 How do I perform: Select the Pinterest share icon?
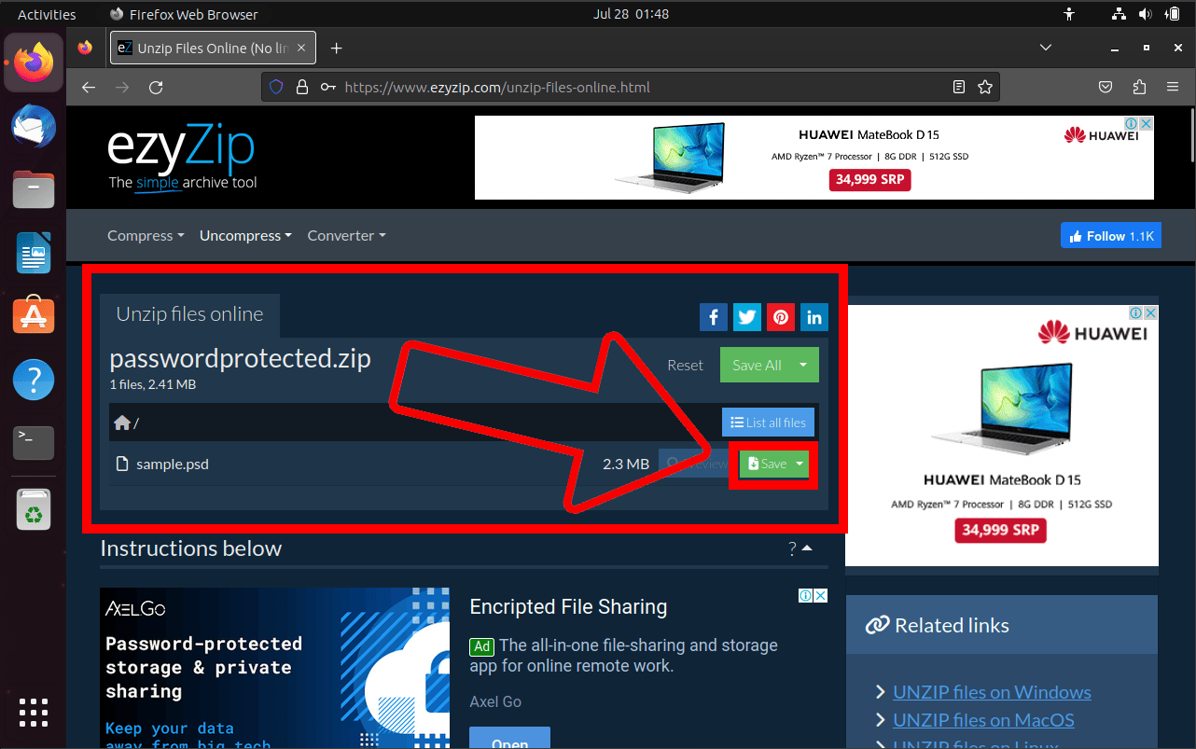[x=781, y=317]
